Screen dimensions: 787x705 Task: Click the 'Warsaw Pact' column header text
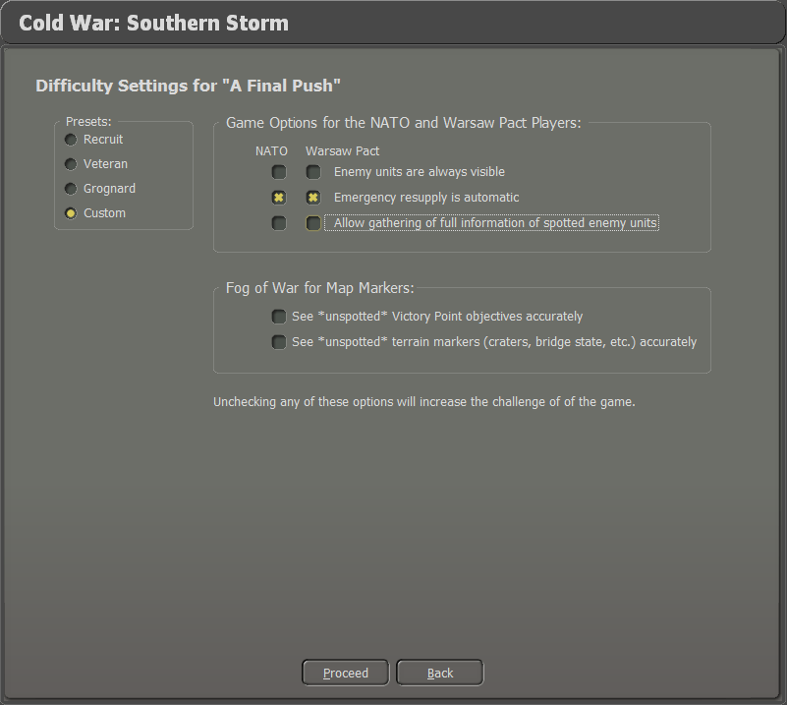point(342,151)
